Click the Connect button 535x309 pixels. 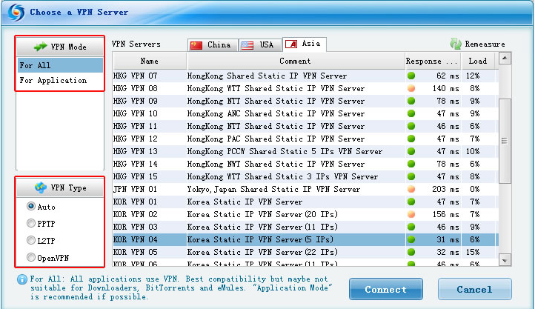[x=386, y=289]
